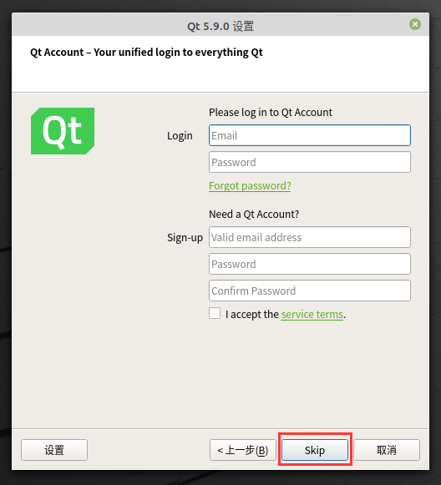Click the "Sign-up" label

click(x=185, y=238)
